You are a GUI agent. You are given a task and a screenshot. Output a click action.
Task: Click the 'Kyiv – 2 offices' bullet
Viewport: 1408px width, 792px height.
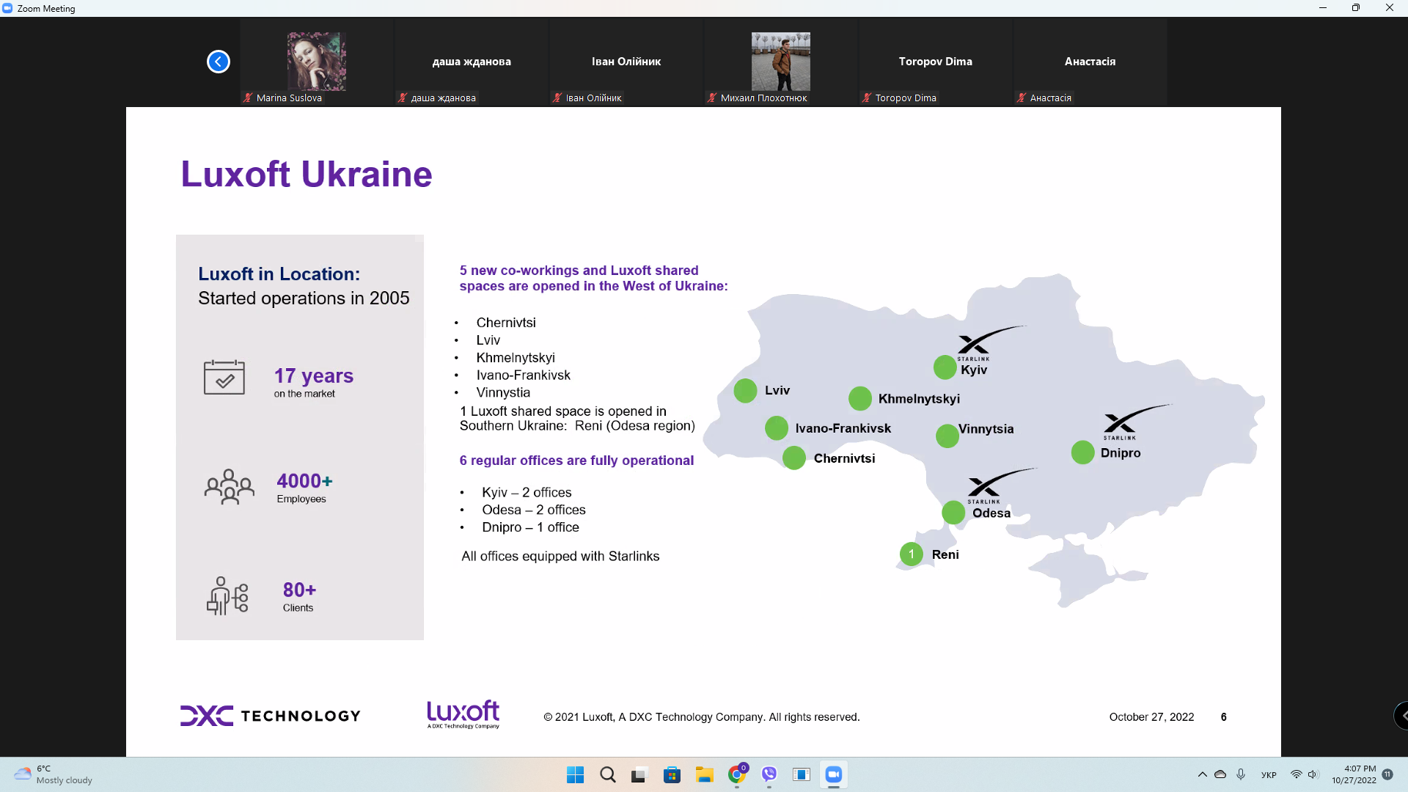pyautogui.click(x=527, y=493)
